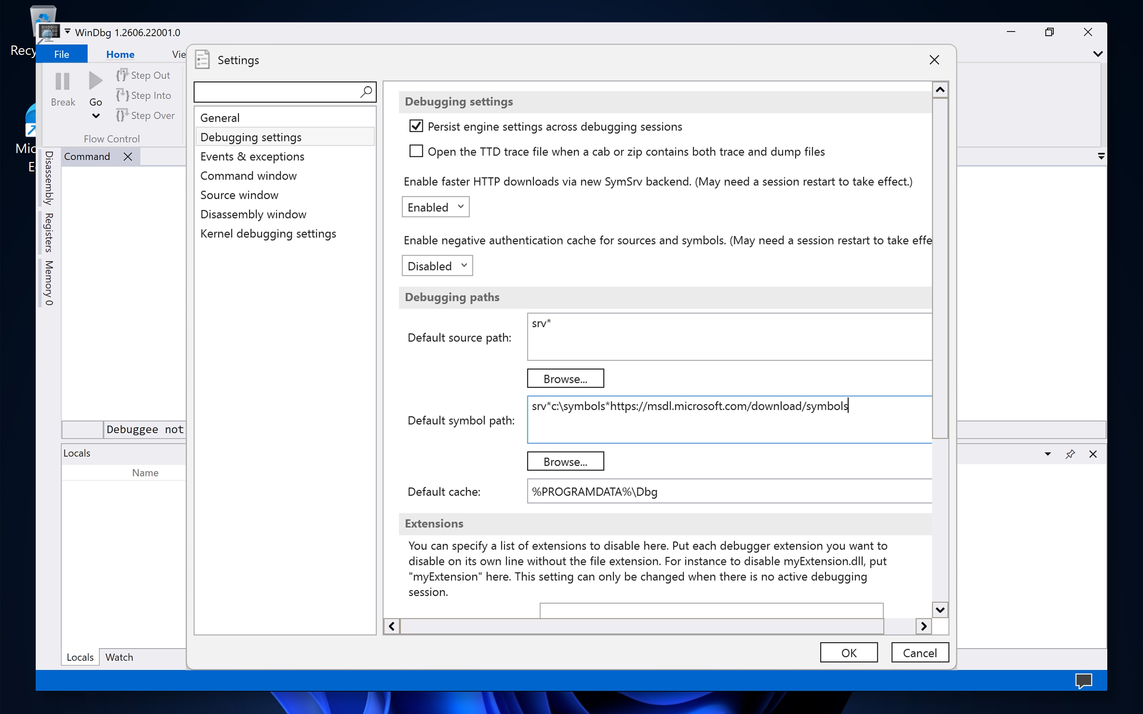The image size is (1143, 714).
Task: Click the vertical scrollbar up arrow
Action: 940,89
